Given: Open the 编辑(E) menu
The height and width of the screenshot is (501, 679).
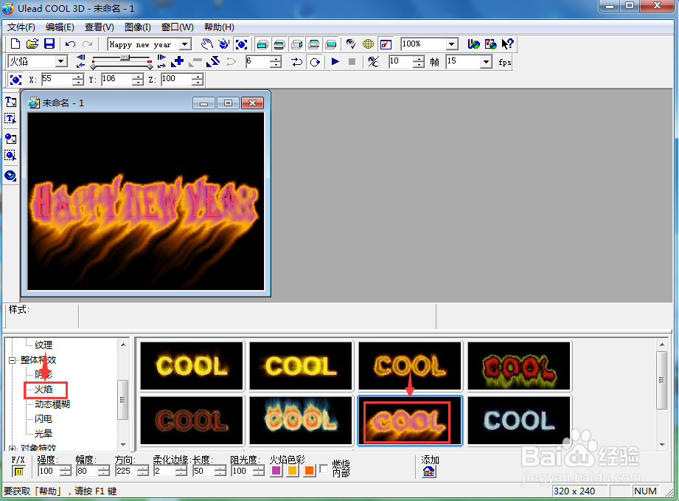Looking at the screenshot, I should tap(60, 27).
